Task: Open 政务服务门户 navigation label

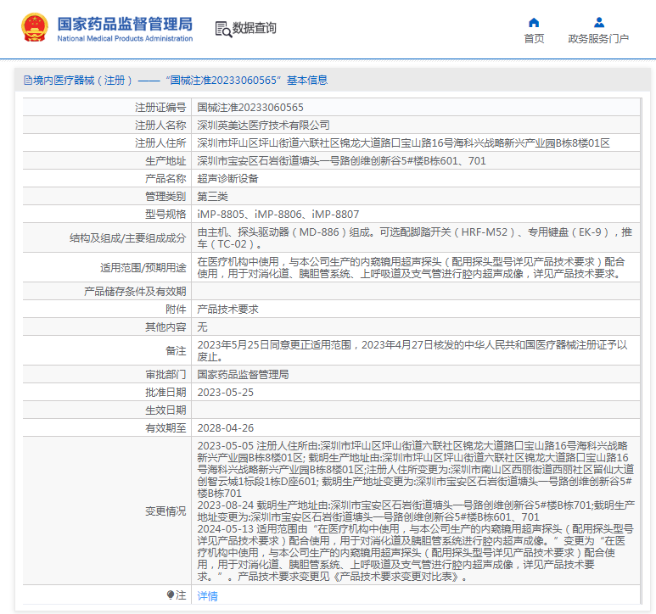Action: tap(598, 39)
